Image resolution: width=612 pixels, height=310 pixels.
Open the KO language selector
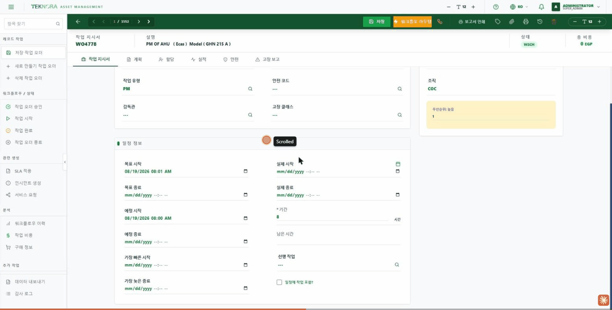coord(519,7)
